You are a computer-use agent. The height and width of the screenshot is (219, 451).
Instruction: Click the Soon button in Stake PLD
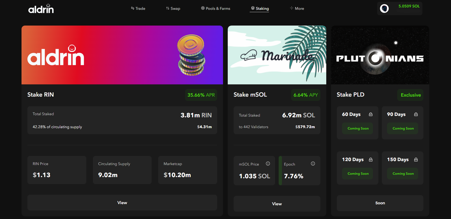click(x=380, y=203)
